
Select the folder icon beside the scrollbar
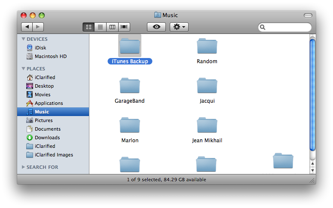coord(283,161)
